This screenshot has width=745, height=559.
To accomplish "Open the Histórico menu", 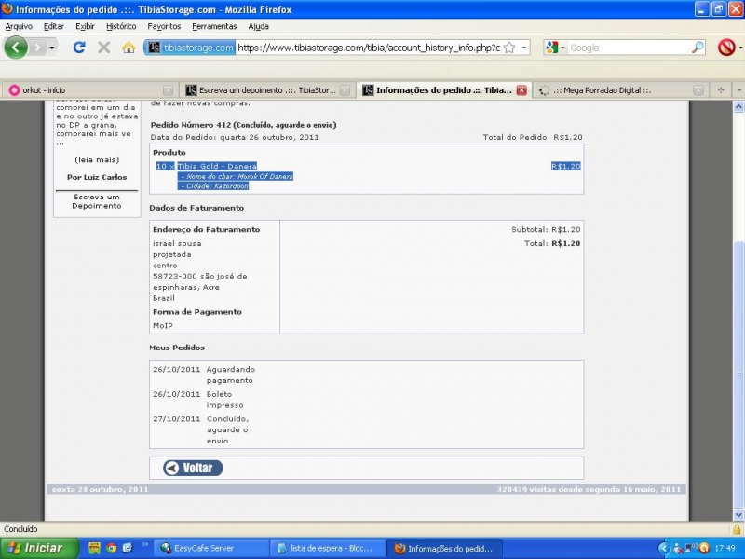I will click(121, 26).
